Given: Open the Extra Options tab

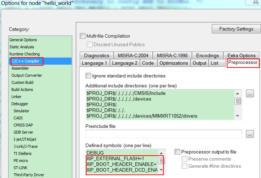Looking at the screenshot, I should click(x=241, y=55).
